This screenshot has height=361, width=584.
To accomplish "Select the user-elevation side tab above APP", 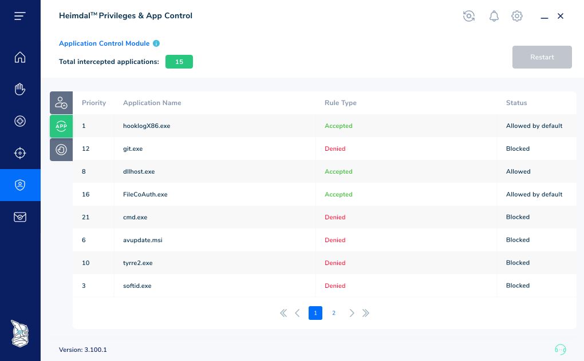I will pos(61,103).
